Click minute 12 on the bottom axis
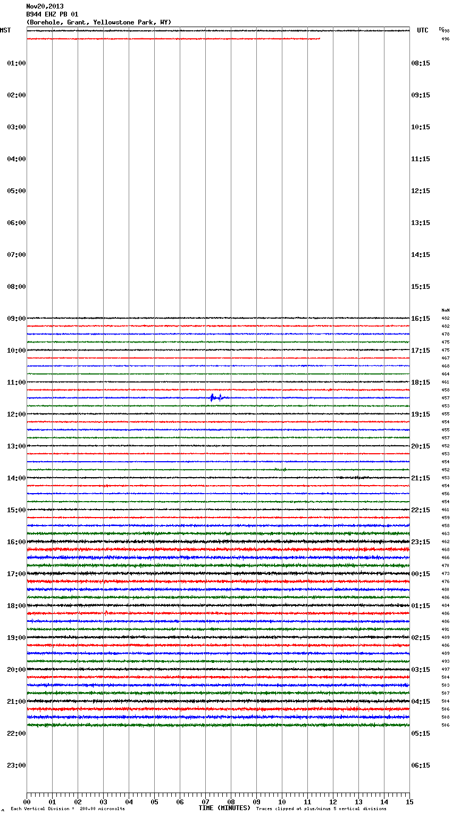Image resolution: width=452 pixels, height=816 pixels. point(333,802)
